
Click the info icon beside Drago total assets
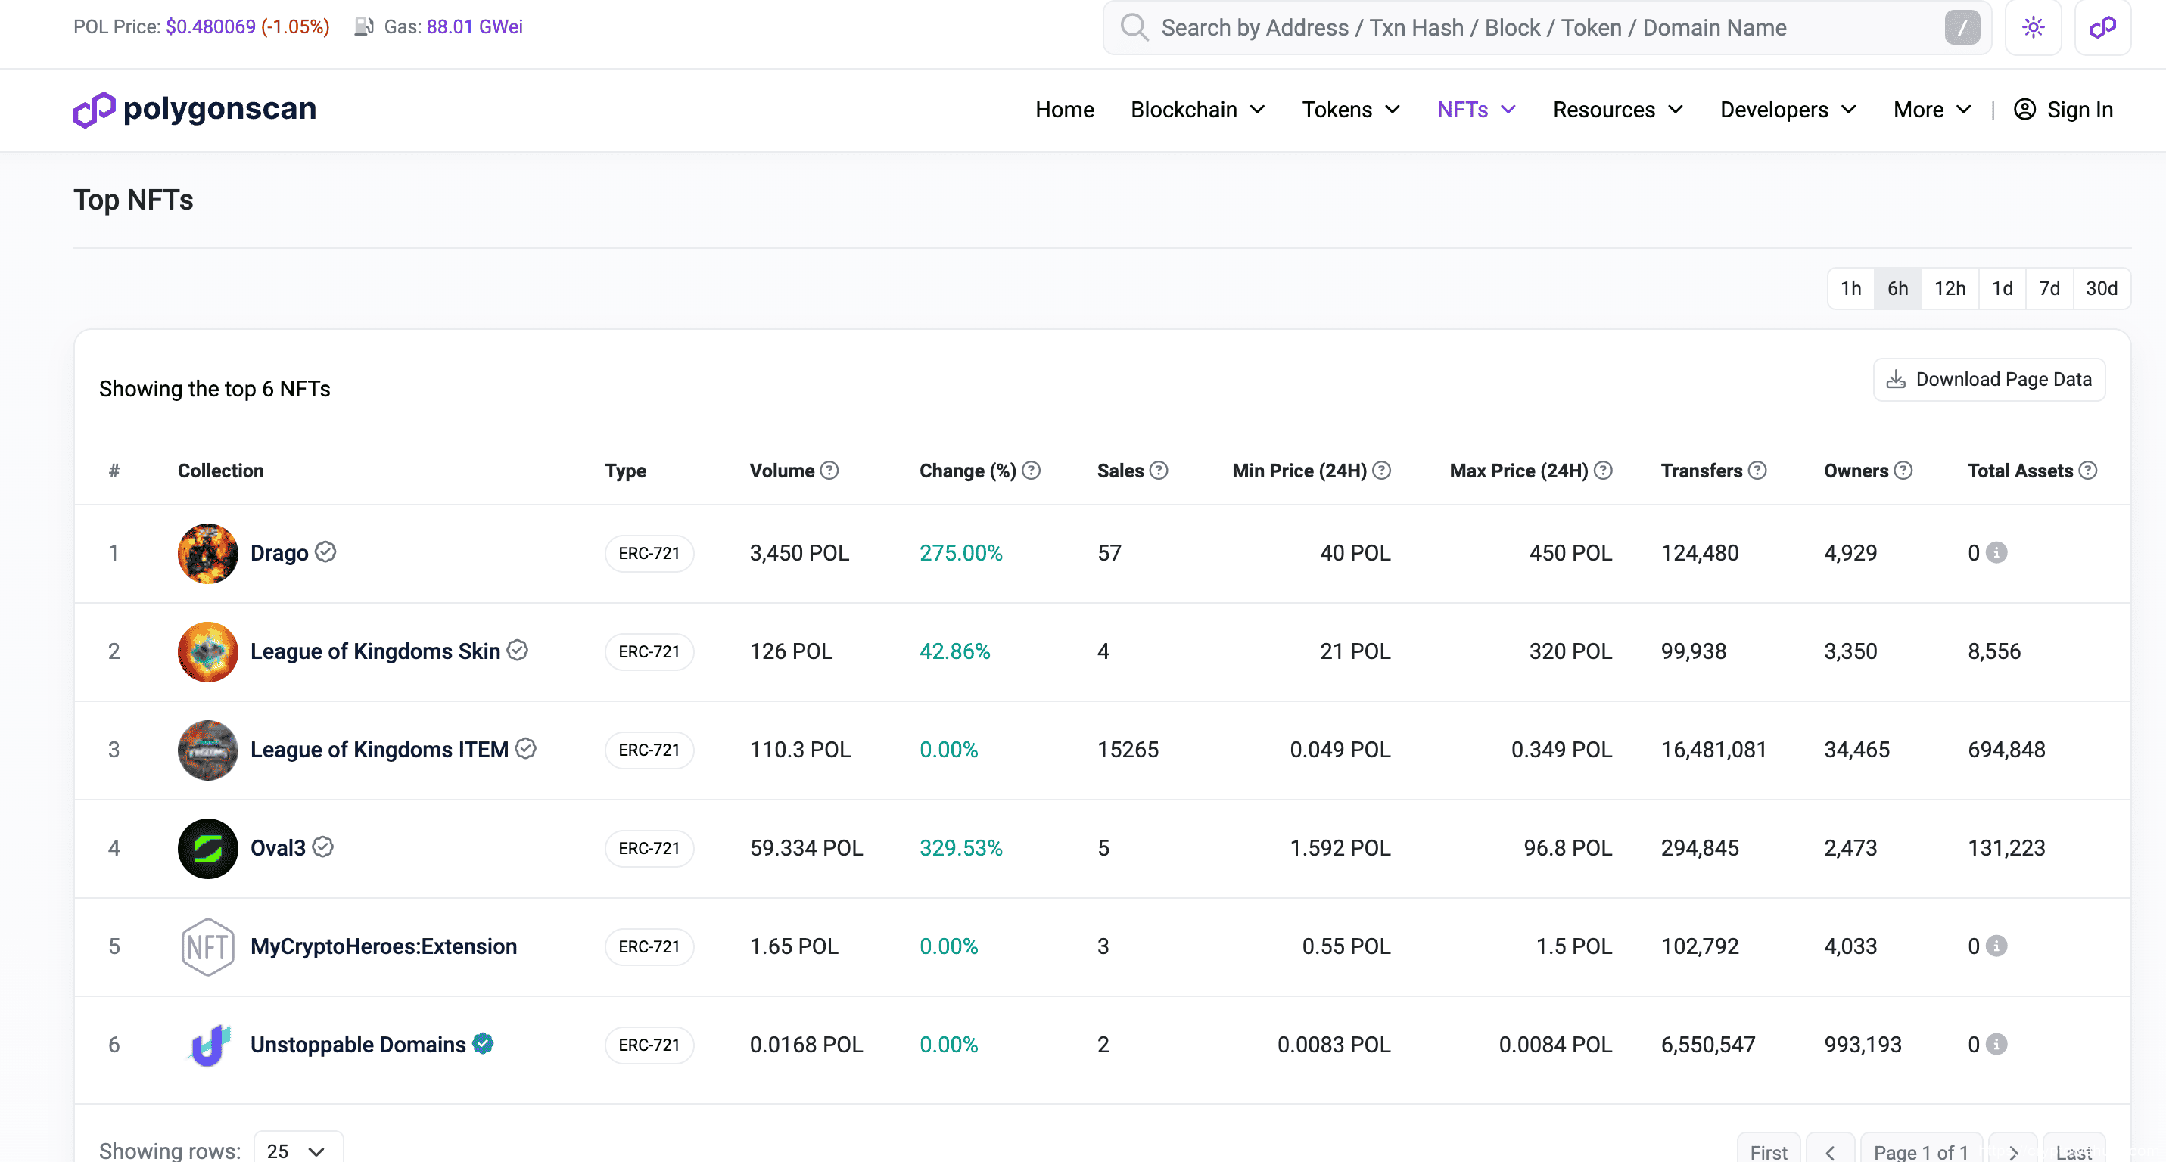(x=1996, y=553)
